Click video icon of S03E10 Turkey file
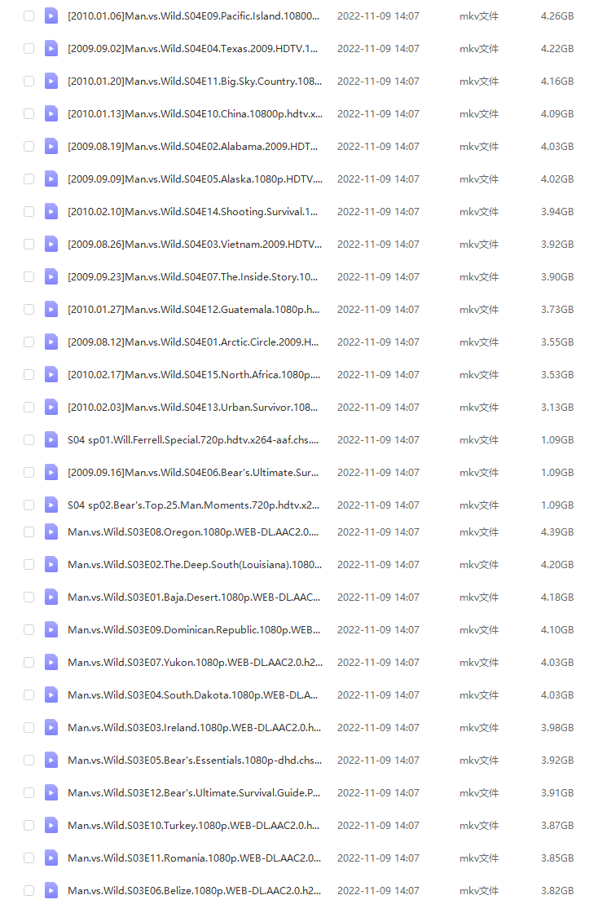 click(x=51, y=825)
